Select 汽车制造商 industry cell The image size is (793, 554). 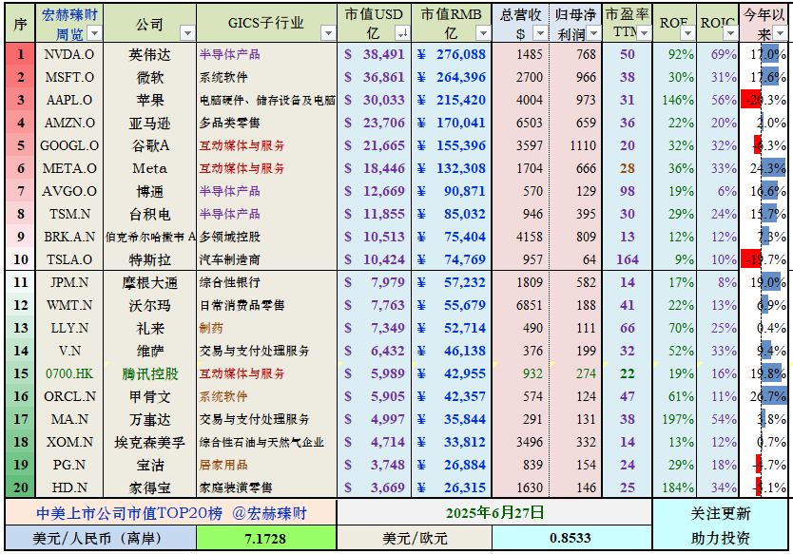266,259
